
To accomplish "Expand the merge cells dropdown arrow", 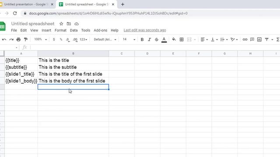I will [195, 40].
